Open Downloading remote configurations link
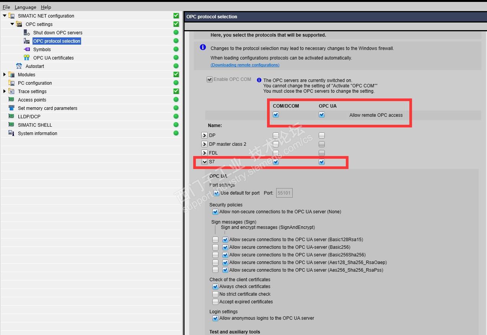This screenshot has height=335, width=487. [245, 65]
